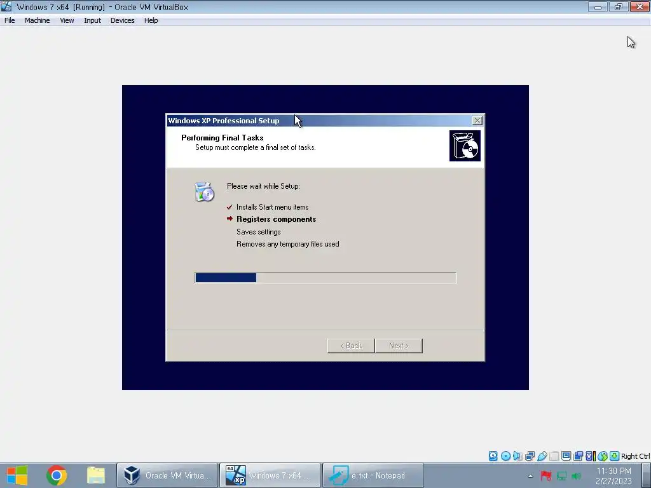Click the red checkmark next to Installs Start menu items

(230, 207)
